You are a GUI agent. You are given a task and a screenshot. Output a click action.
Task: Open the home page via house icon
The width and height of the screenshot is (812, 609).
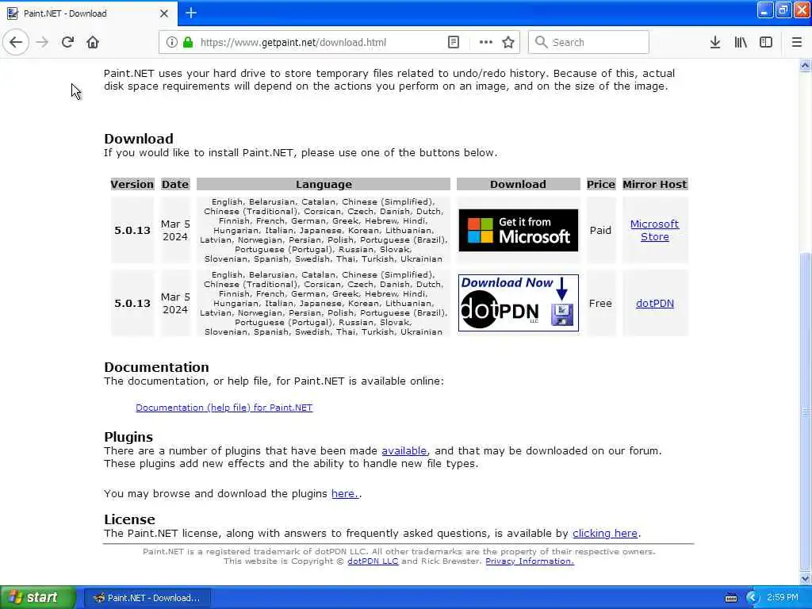pyautogui.click(x=93, y=42)
